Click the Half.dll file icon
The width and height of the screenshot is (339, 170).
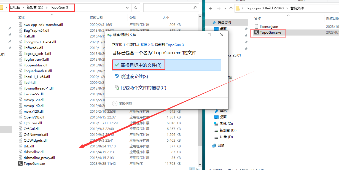20,36
